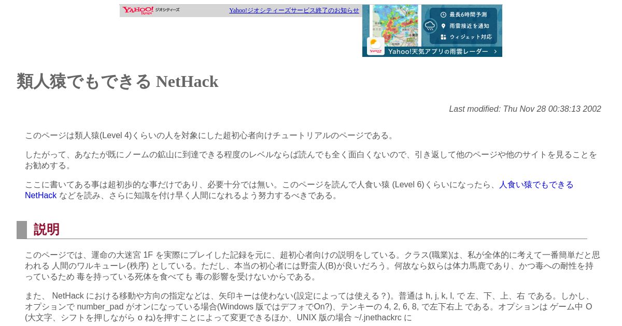Click the Yahoo! weather app sun icon

coord(375,46)
